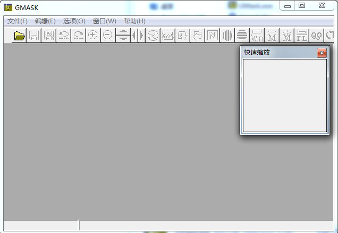Minimize the GMASK window
This screenshot has width=338, height=233.
pos(288,6)
